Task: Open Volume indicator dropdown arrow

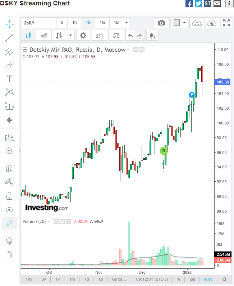Action: pos(49,222)
